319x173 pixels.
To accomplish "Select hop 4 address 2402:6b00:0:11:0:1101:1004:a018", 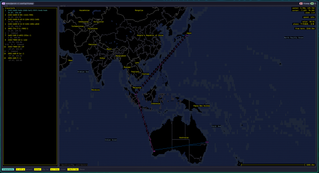I will pos(24,24).
